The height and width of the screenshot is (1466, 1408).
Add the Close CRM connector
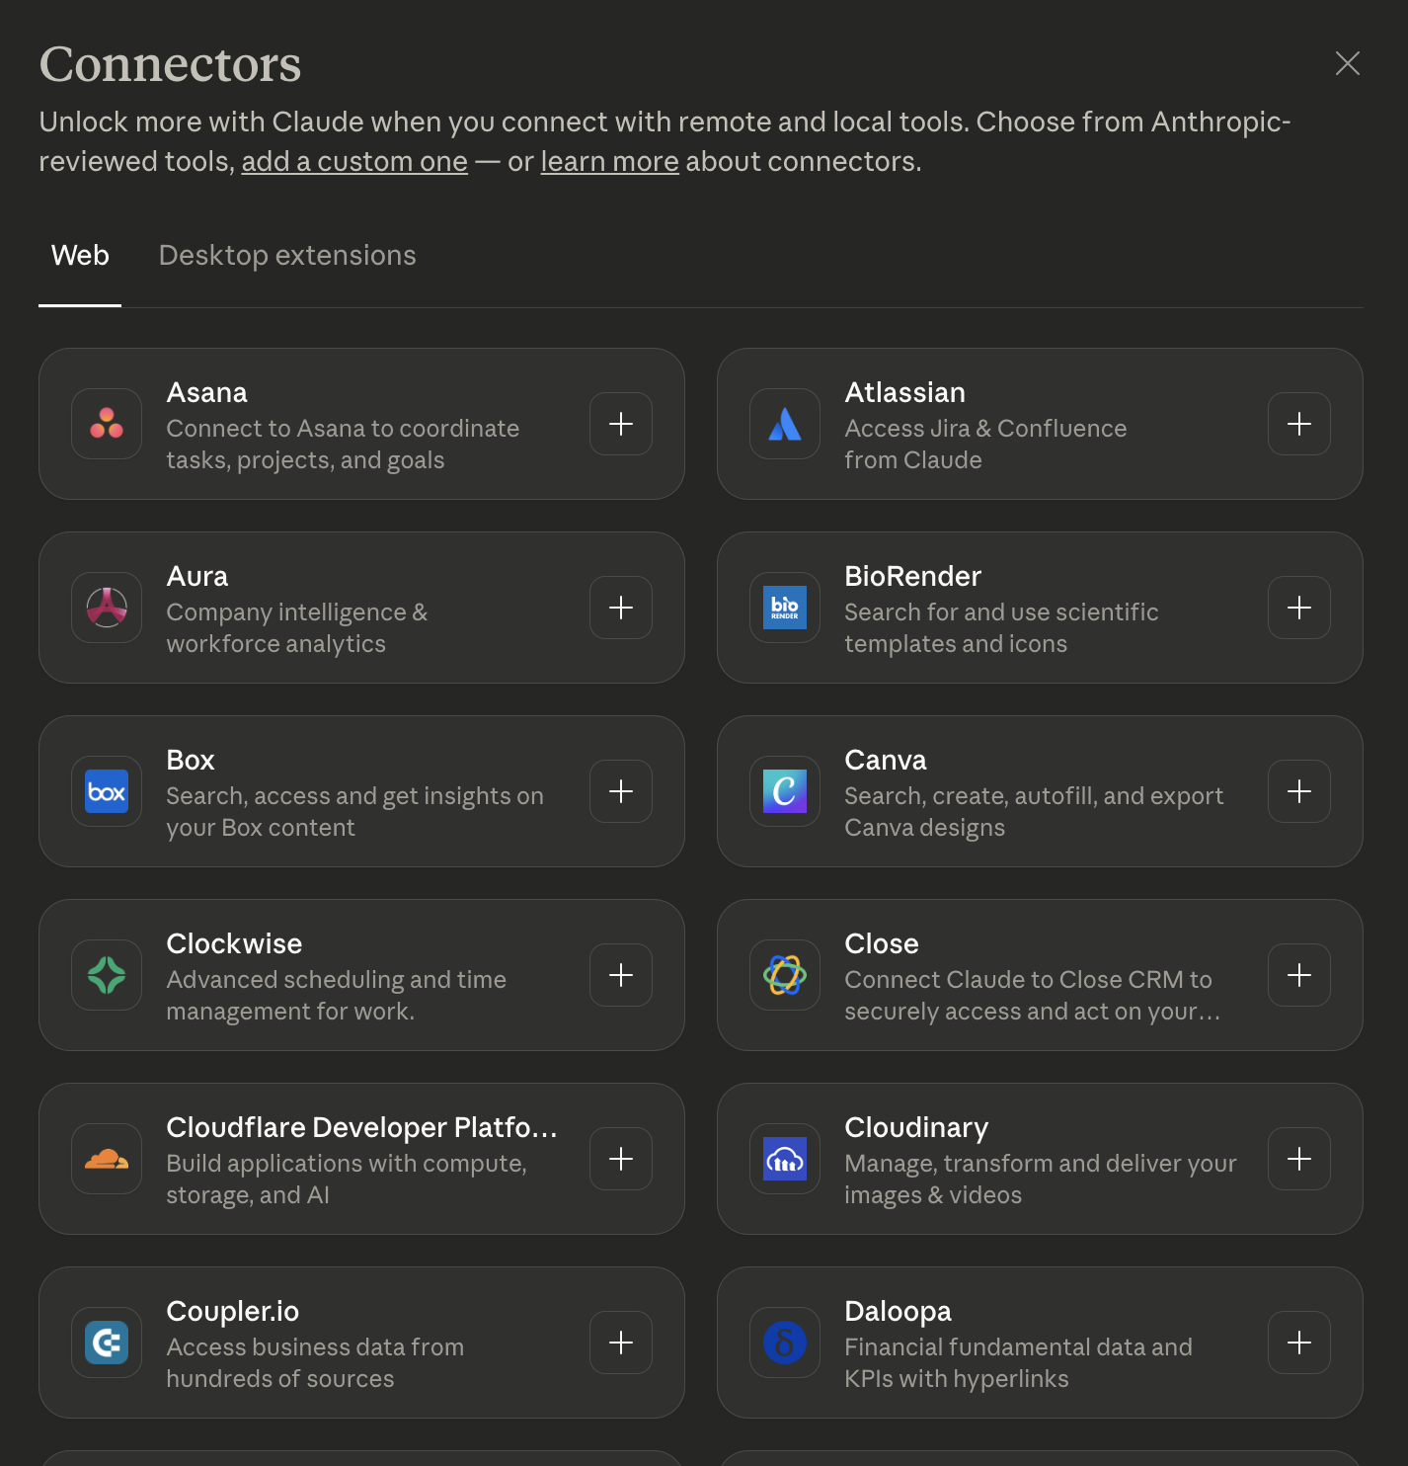pyautogui.click(x=1299, y=975)
